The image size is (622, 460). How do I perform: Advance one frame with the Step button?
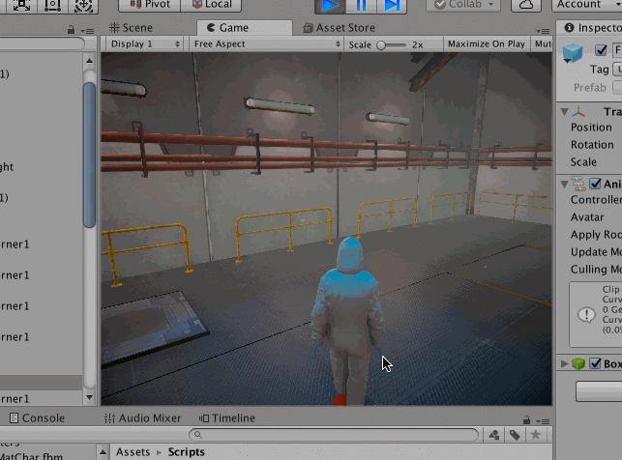[x=392, y=6]
